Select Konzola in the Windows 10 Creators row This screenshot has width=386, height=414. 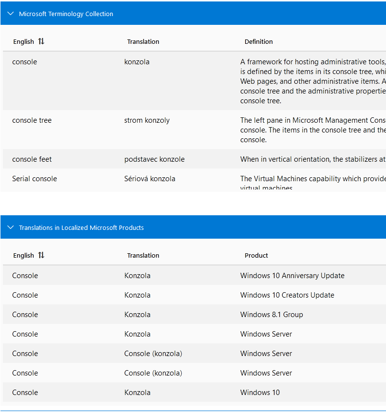coord(137,295)
